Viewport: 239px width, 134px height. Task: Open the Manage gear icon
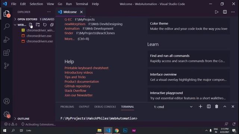click(6, 114)
